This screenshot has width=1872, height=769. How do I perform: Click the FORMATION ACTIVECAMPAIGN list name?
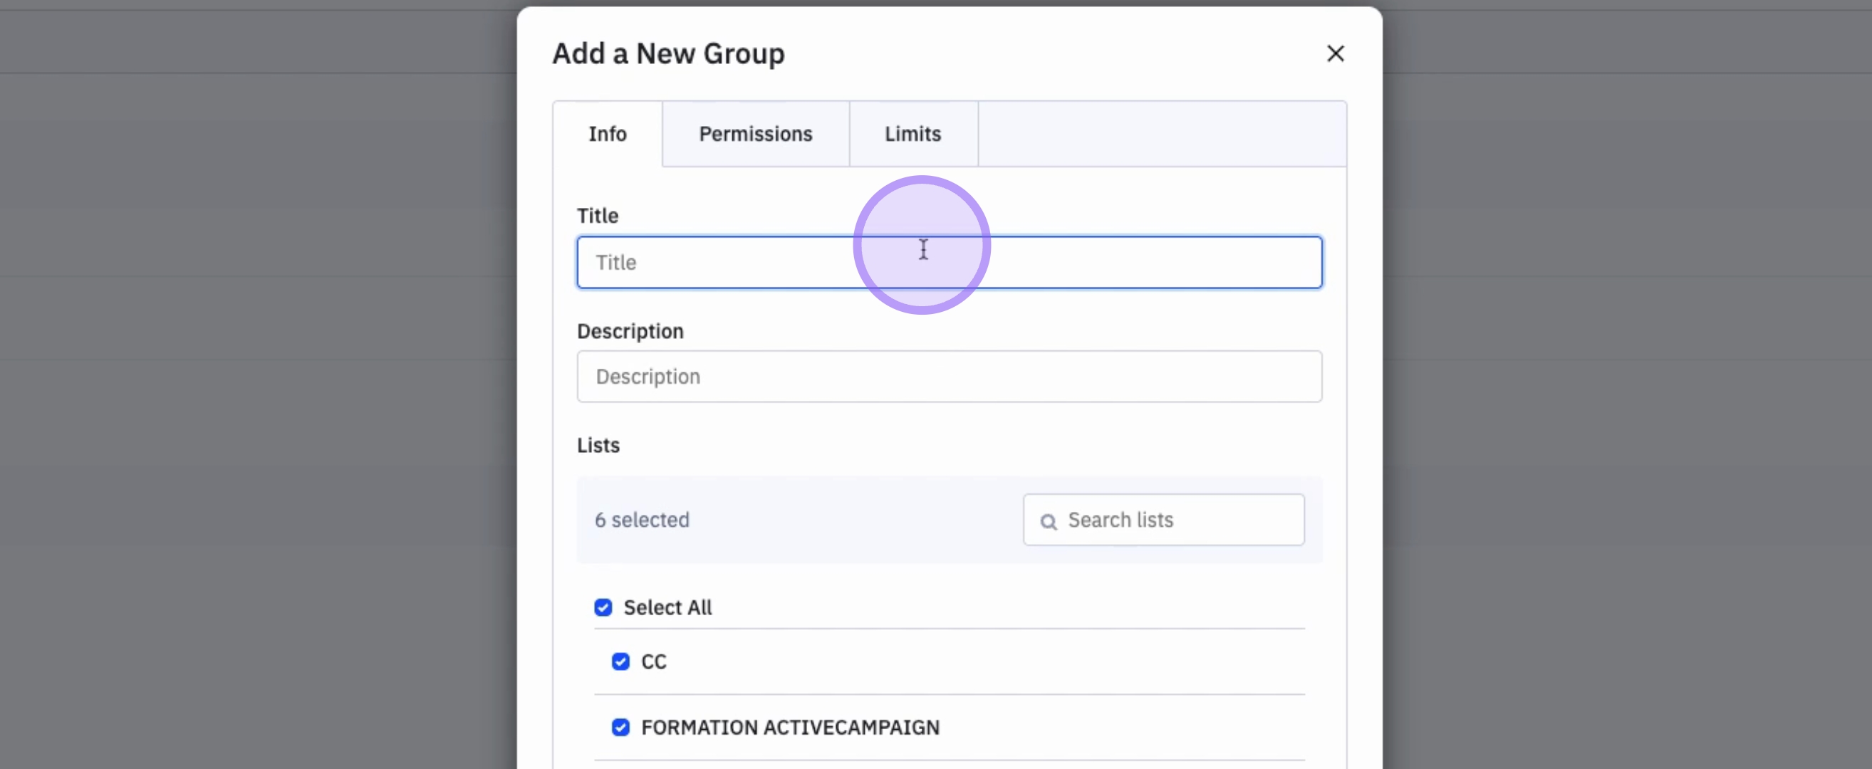[x=789, y=728]
